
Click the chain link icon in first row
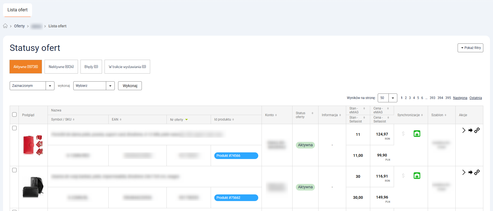click(x=477, y=130)
